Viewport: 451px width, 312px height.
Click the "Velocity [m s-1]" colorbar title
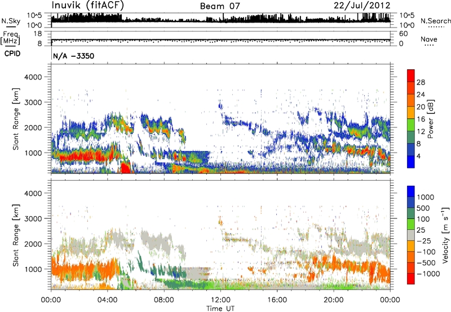[x=445, y=235]
